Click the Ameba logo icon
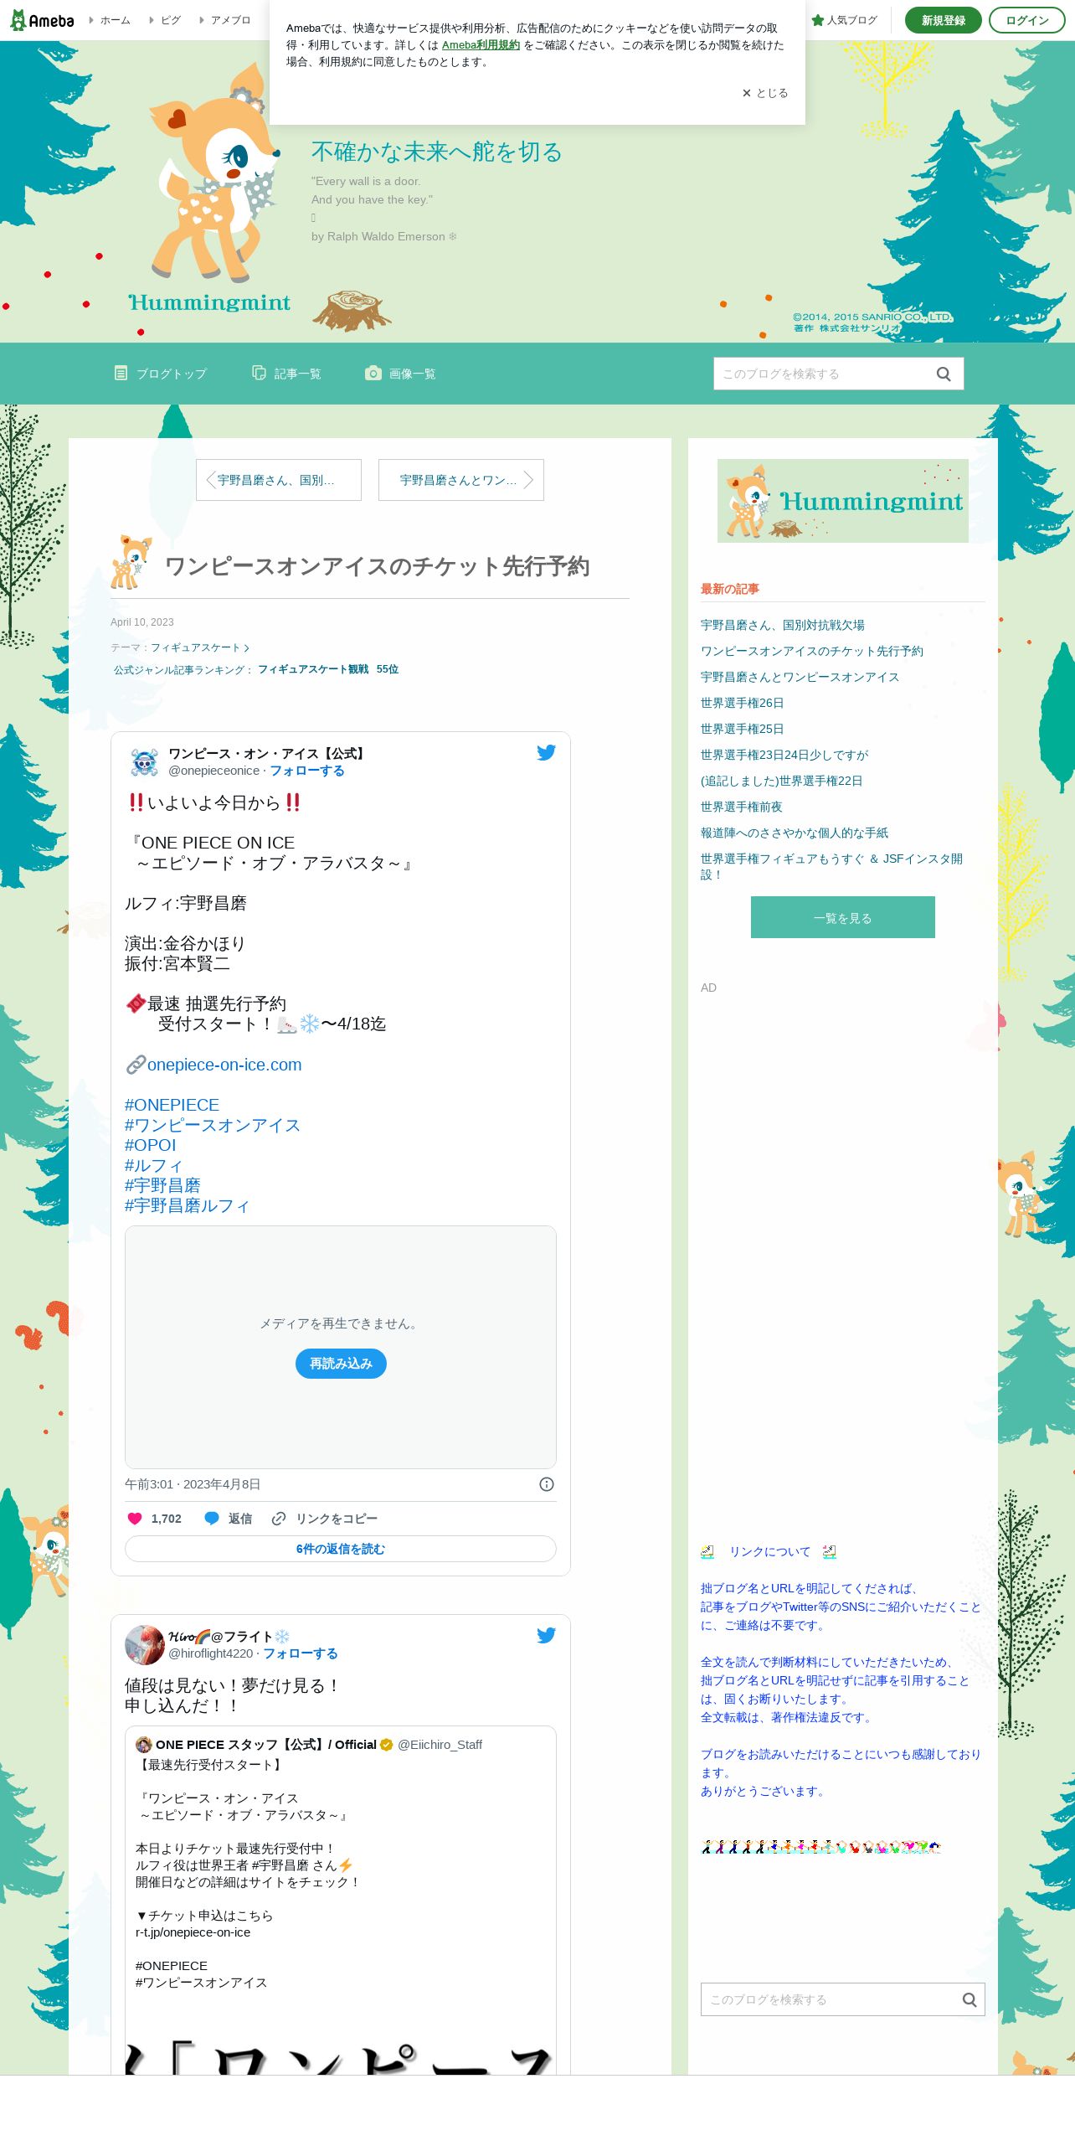 (42, 20)
